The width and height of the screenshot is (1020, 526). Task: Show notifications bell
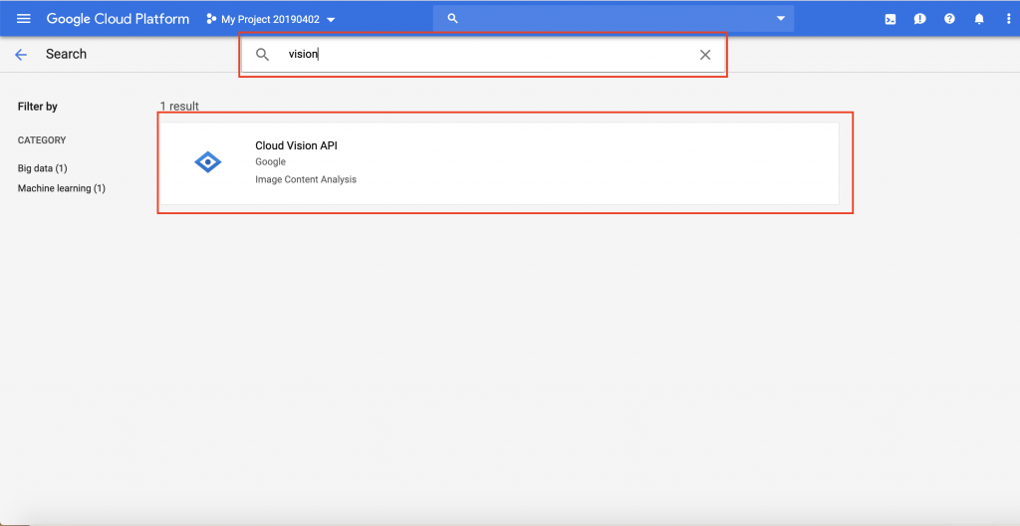[979, 19]
